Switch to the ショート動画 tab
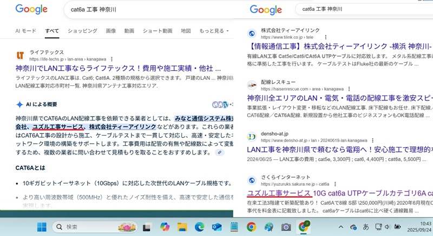433x236 pixels. click(158, 31)
